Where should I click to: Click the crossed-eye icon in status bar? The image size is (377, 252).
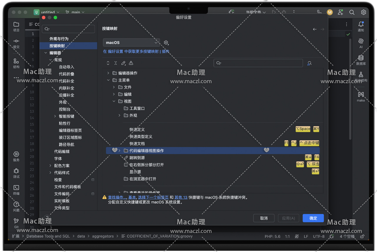[297, 236]
